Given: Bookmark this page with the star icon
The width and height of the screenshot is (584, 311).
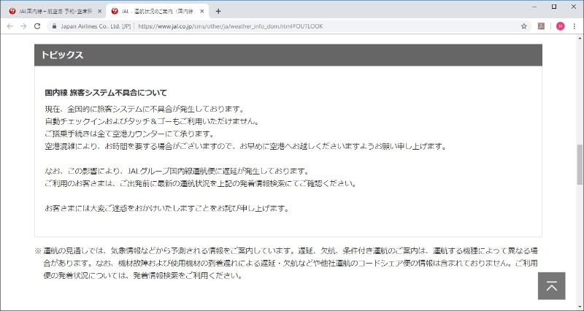Looking at the screenshot, I should click(x=524, y=26).
